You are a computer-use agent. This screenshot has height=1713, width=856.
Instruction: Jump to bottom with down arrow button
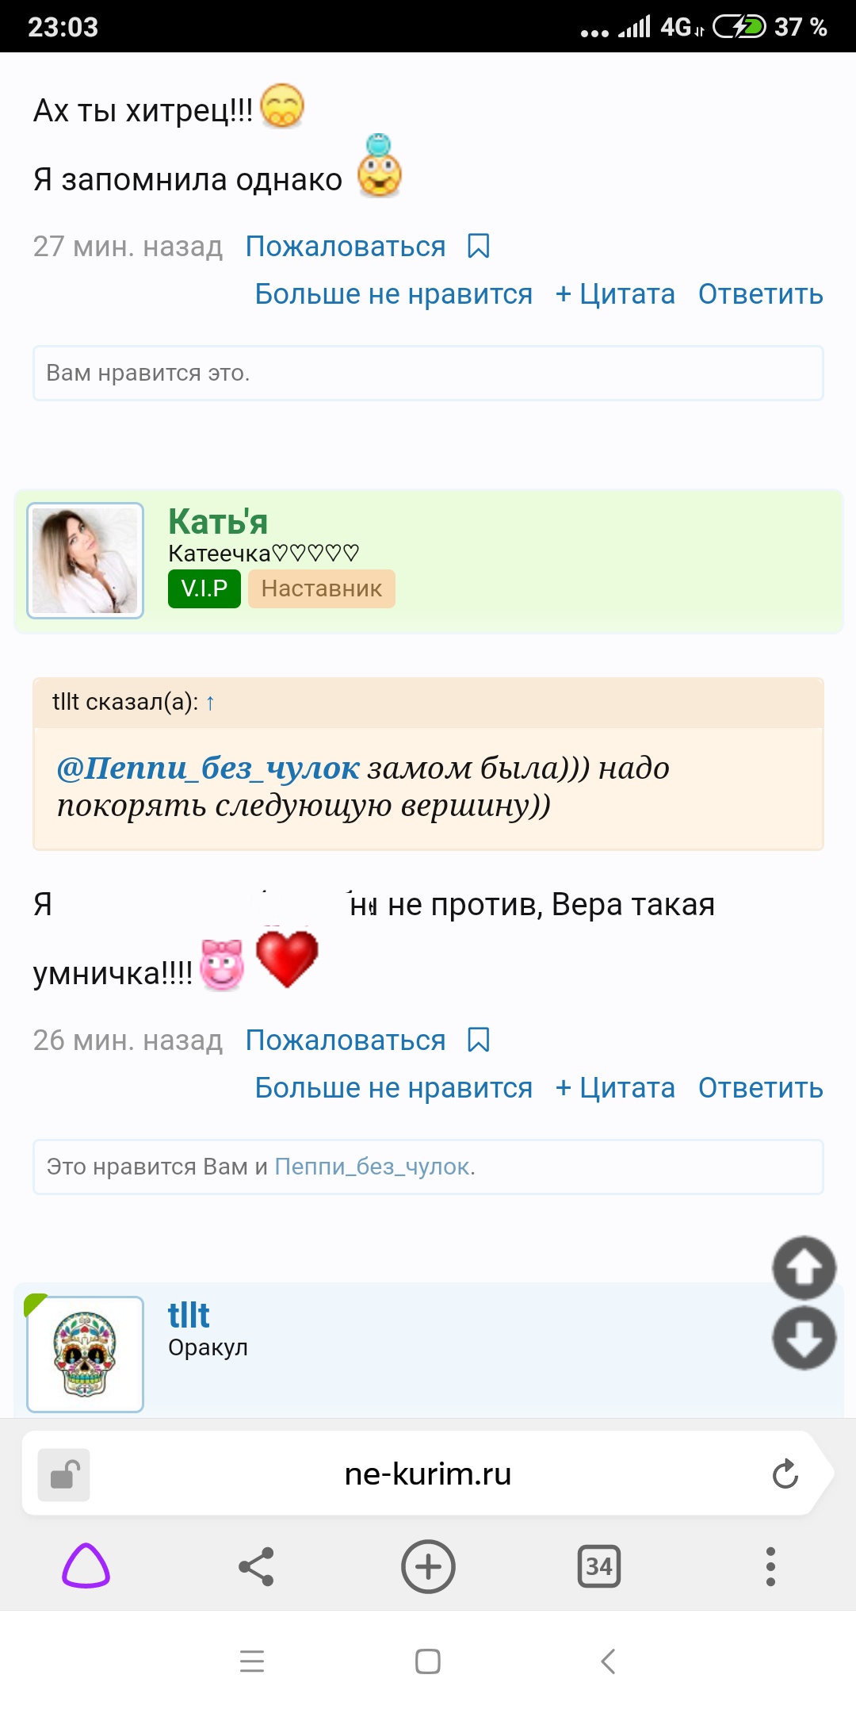click(804, 1339)
